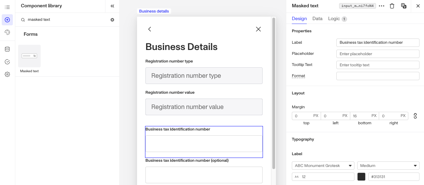The image size is (424, 185).
Task: Go back using the form's left chevron
Action: [x=150, y=29]
